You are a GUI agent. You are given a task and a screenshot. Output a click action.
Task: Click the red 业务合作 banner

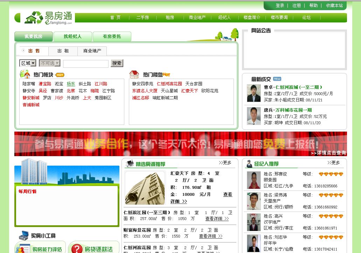click(x=180, y=144)
